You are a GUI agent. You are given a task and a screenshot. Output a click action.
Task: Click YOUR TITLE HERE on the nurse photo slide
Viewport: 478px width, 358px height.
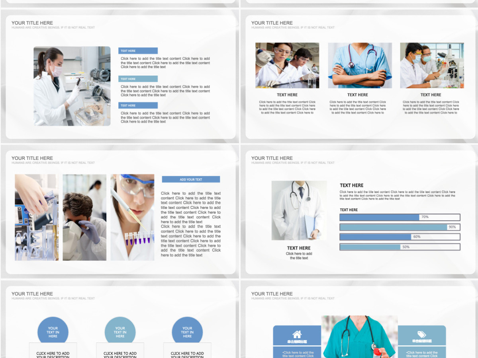pyautogui.click(x=272, y=23)
